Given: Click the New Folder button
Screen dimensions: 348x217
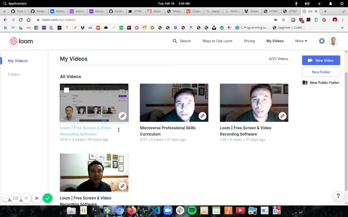Looking at the screenshot, I should (321, 72).
